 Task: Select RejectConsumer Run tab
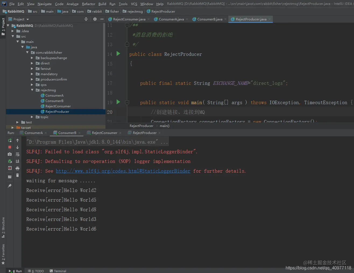(x=104, y=133)
